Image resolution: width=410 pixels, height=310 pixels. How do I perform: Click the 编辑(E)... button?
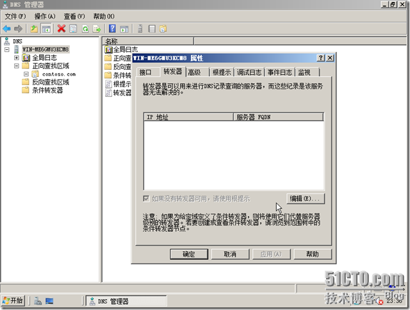pos(306,199)
